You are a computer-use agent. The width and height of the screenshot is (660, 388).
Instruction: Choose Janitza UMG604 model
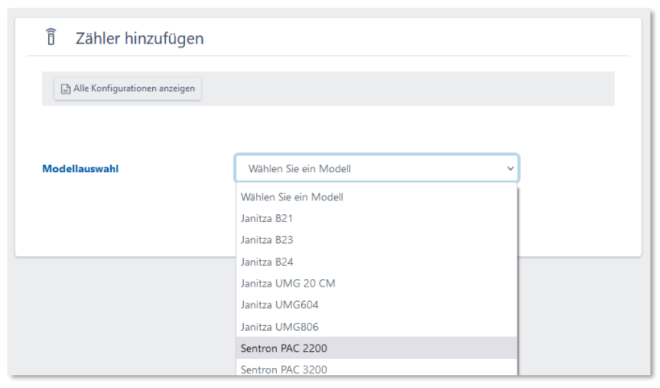tap(377, 304)
